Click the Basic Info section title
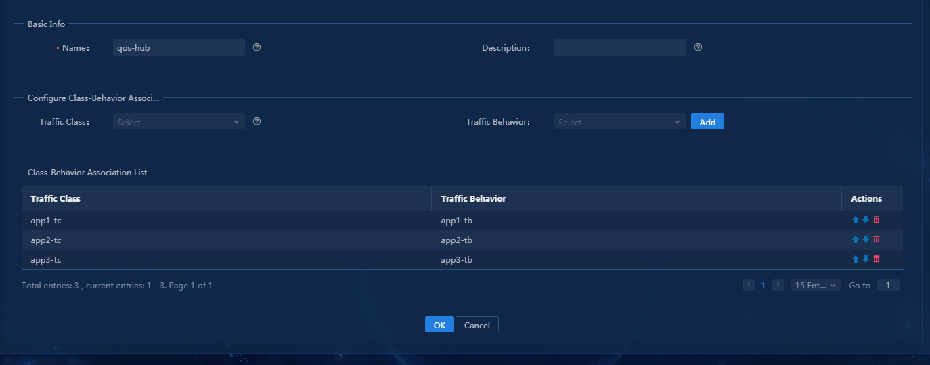The height and width of the screenshot is (365, 930). (x=46, y=24)
